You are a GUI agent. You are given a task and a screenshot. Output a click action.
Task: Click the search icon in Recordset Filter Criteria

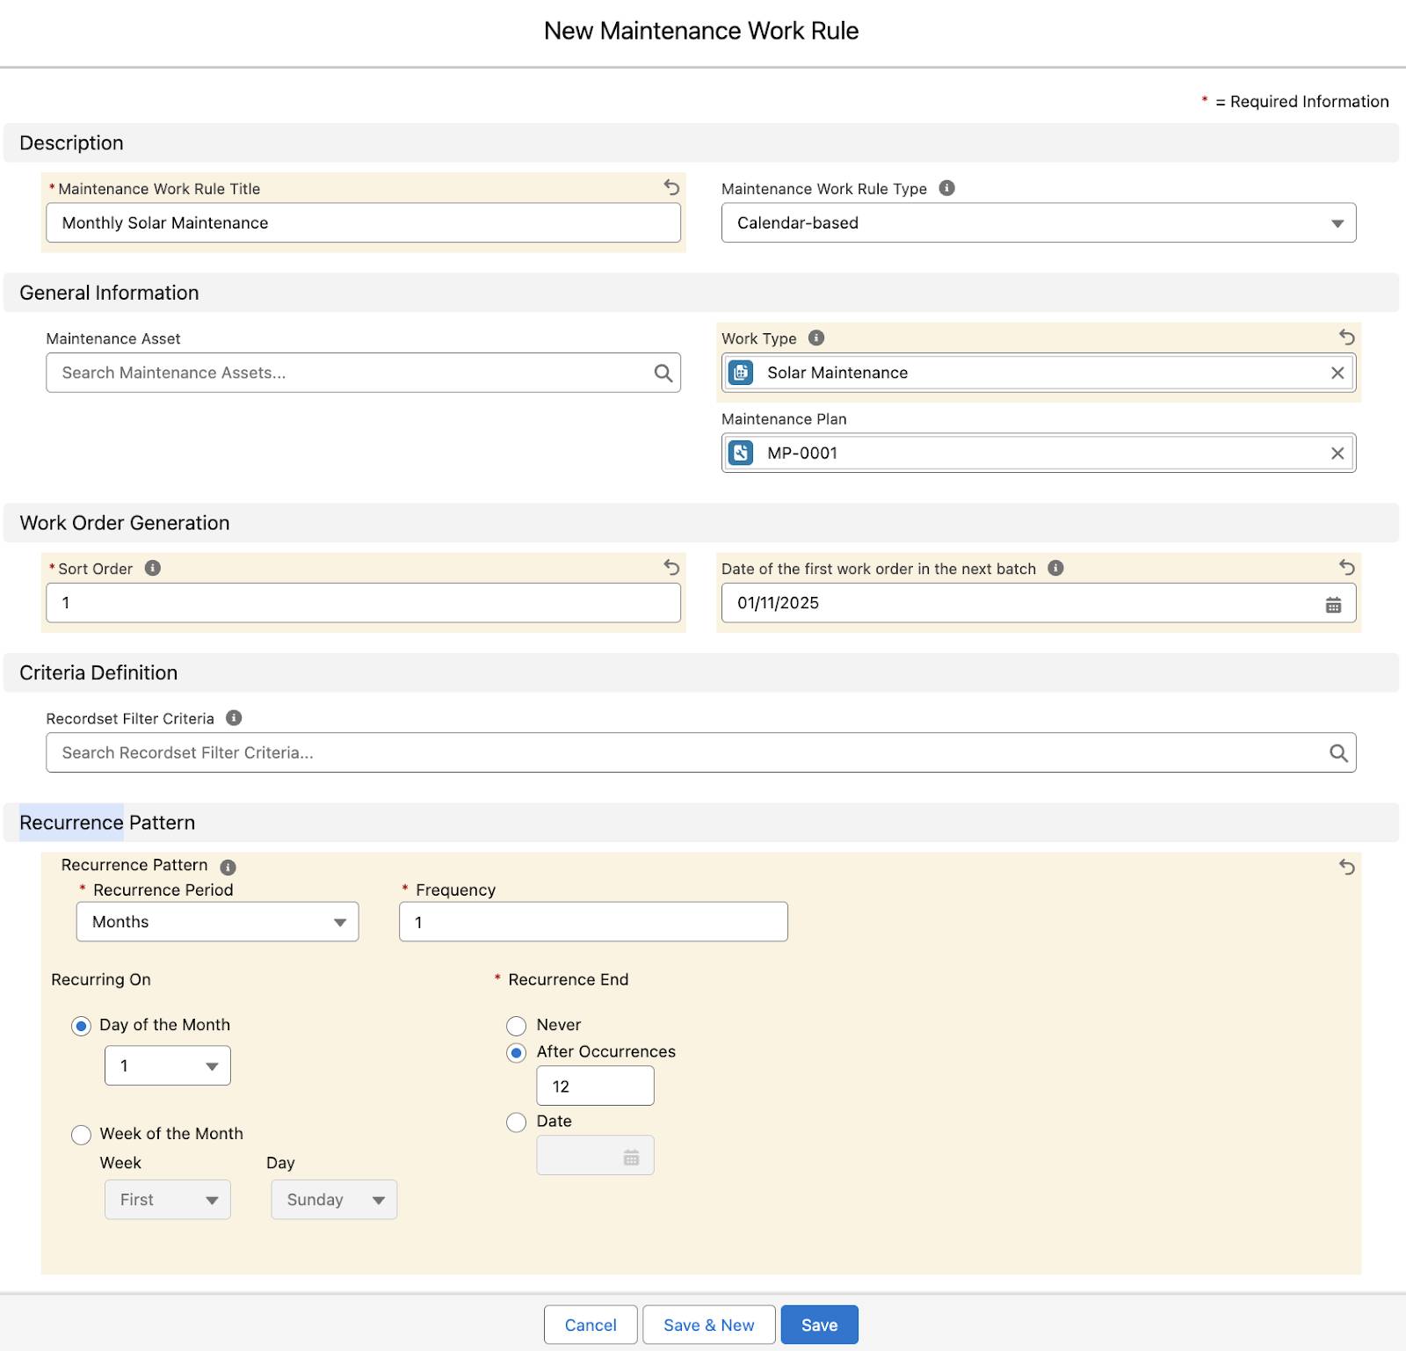[x=1339, y=752]
